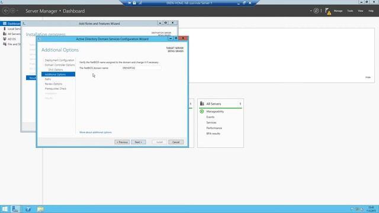
Task: Open BPA results in All Servers tile
Action: point(213,134)
